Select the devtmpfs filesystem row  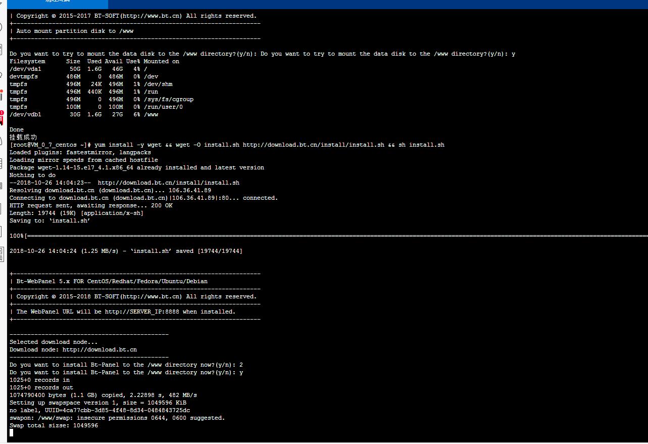pyautogui.click(x=84, y=76)
